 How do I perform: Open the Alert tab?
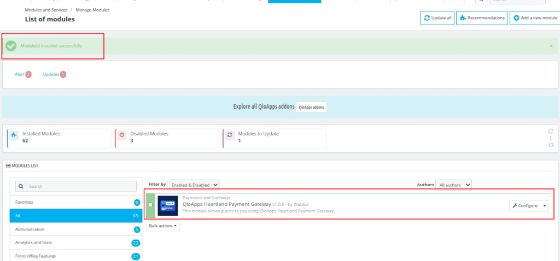23,74
